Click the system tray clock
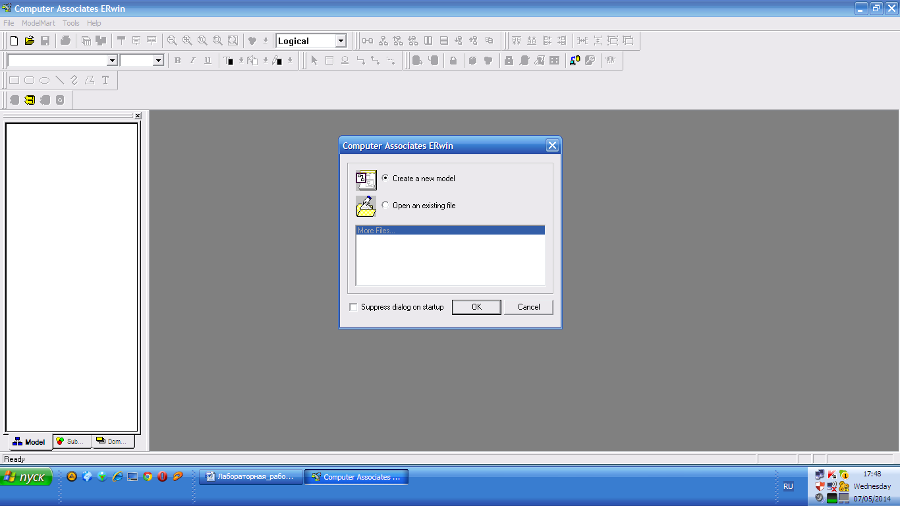 pyautogui.click(x=872, y=474)
